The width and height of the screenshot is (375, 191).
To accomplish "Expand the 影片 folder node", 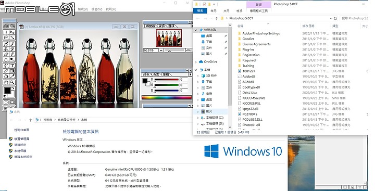I will pyautogui.click(x=198, y=112).
